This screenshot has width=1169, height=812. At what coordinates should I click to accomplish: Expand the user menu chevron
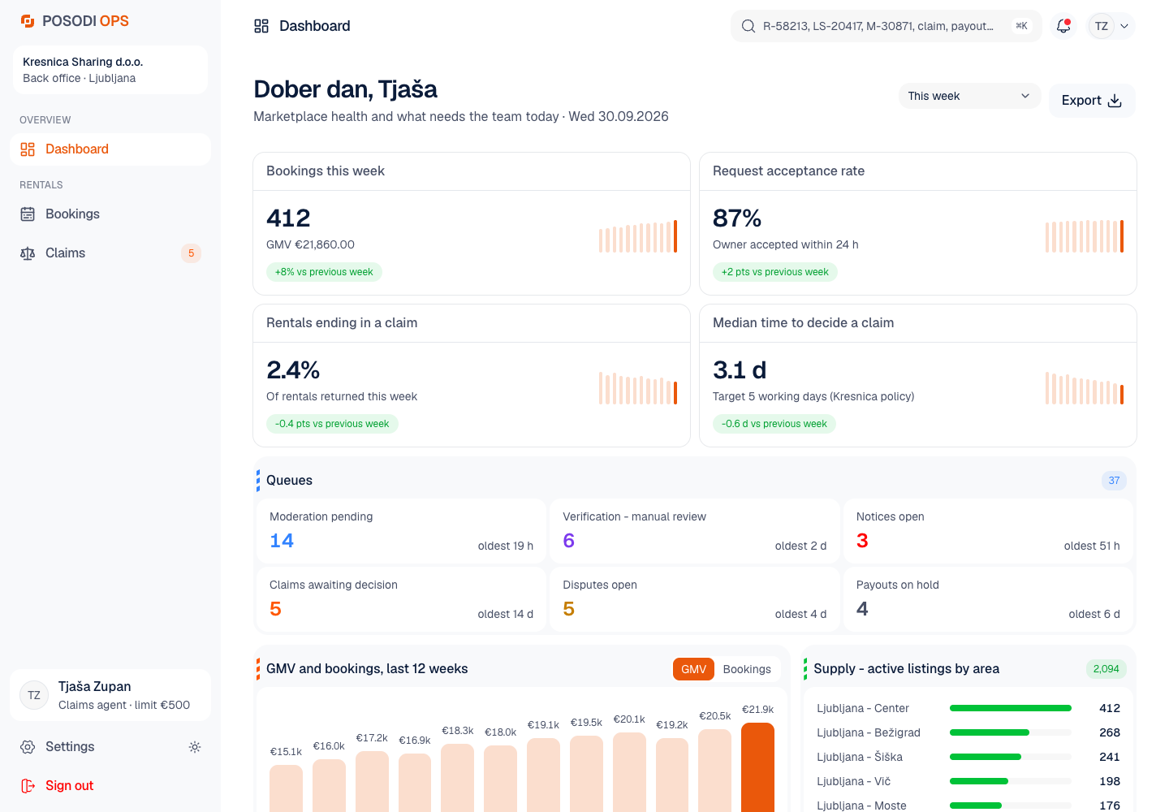pyautogui.click(x=1124, y=26)
